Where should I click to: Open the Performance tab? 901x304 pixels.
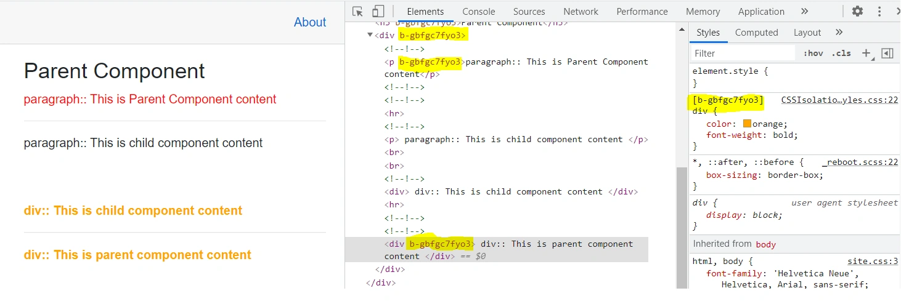(x=642, y=11)
